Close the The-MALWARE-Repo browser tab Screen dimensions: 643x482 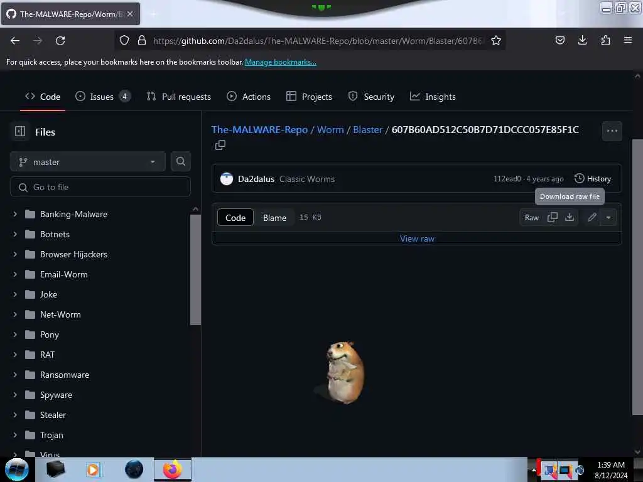[130, 14]
